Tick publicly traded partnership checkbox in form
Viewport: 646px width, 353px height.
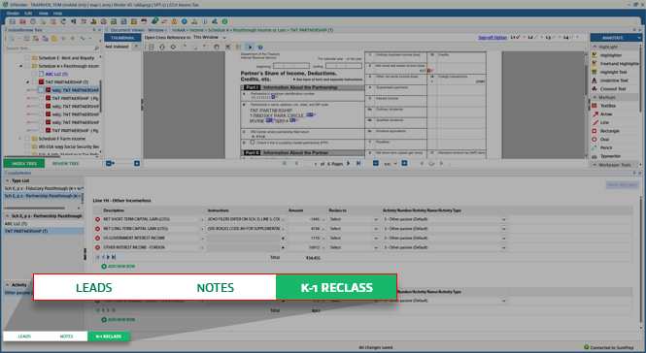click(253, 143)
